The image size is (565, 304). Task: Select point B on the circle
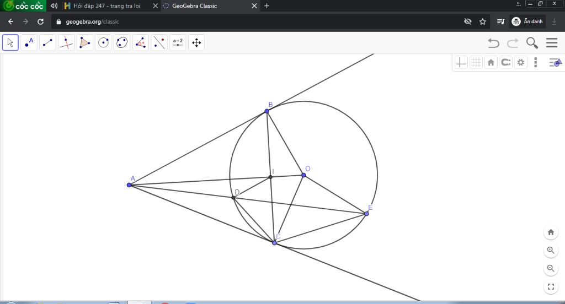coord(266,111)
